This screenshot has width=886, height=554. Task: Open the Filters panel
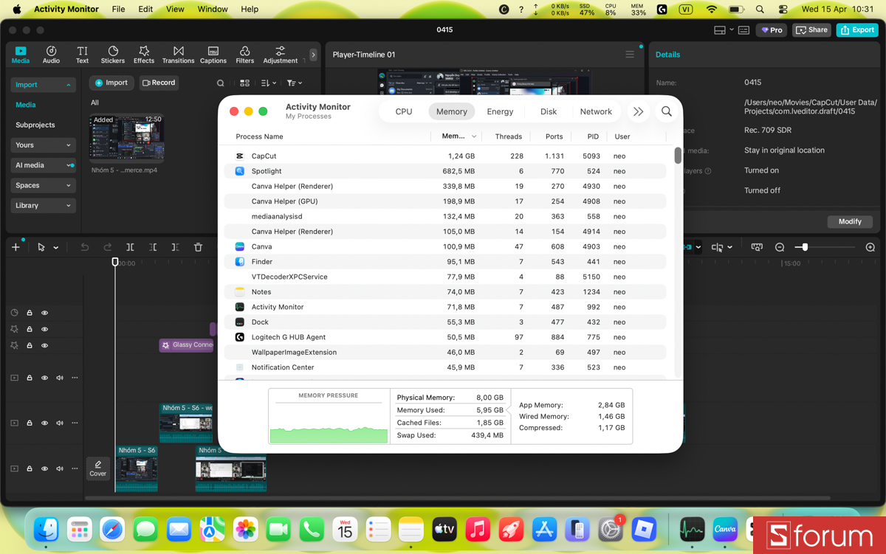coord(244,54)
